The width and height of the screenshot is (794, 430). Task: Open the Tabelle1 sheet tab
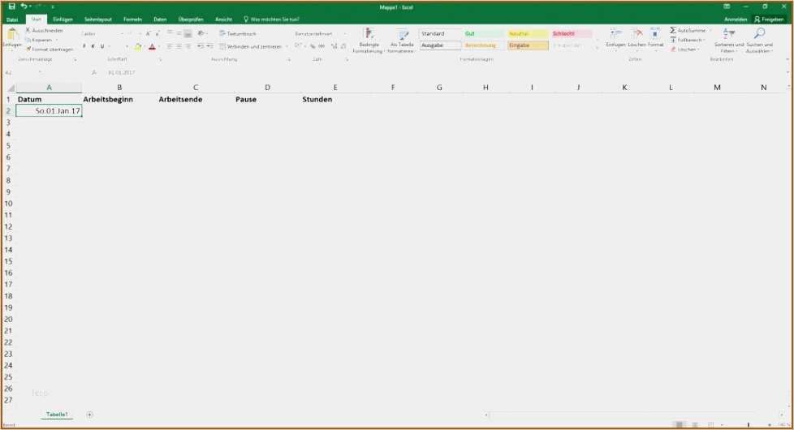[x=57, y=415]
